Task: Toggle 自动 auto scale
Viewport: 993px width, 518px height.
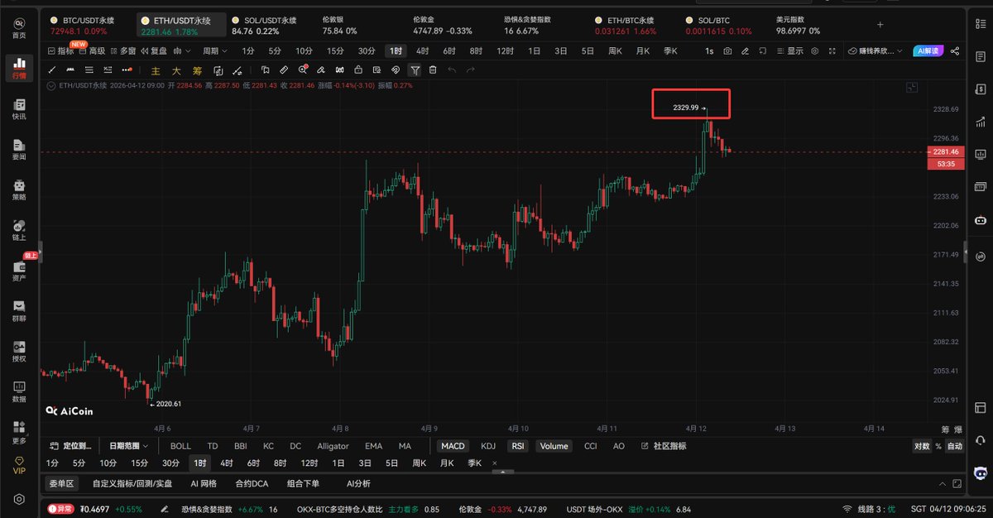Action: (x=955, y=446)
